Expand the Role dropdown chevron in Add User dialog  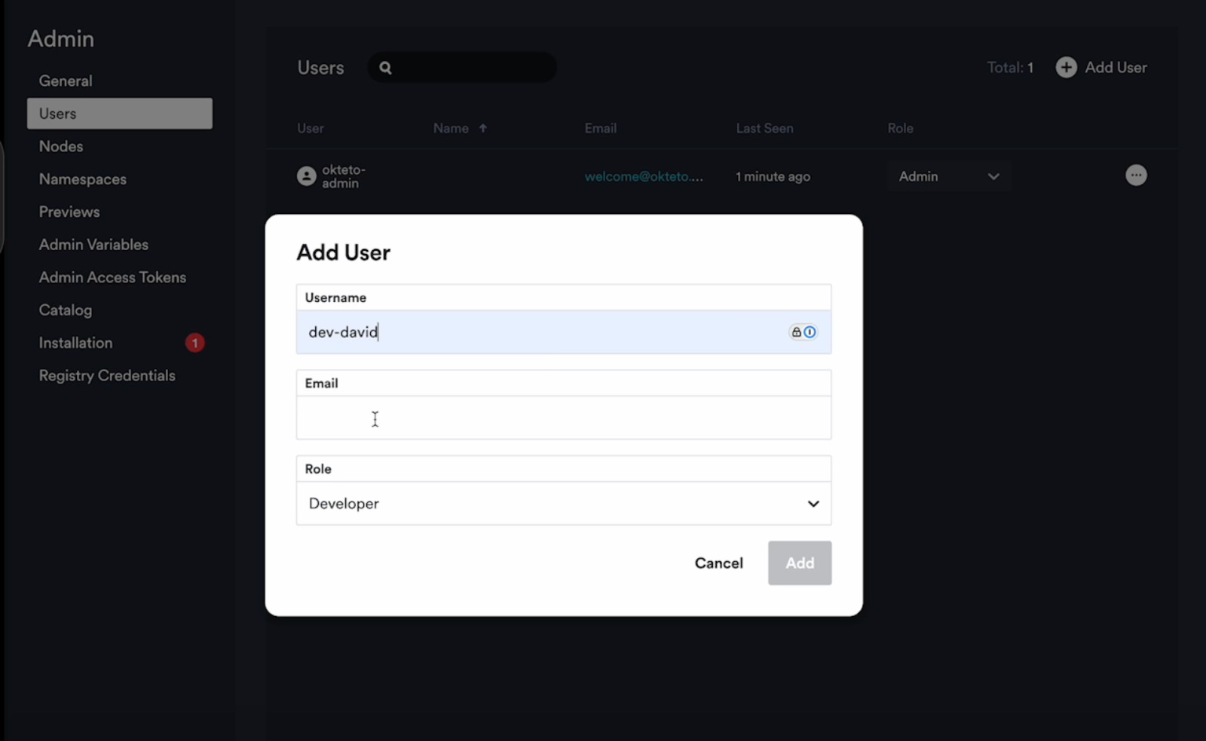coord(813,503)
